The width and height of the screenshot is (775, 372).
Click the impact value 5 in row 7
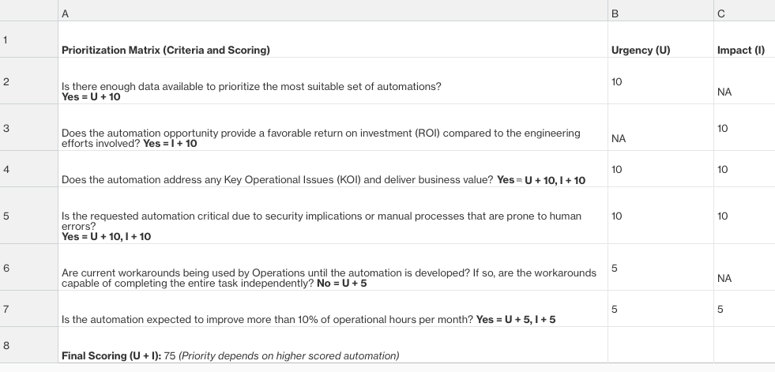(720, 309)
